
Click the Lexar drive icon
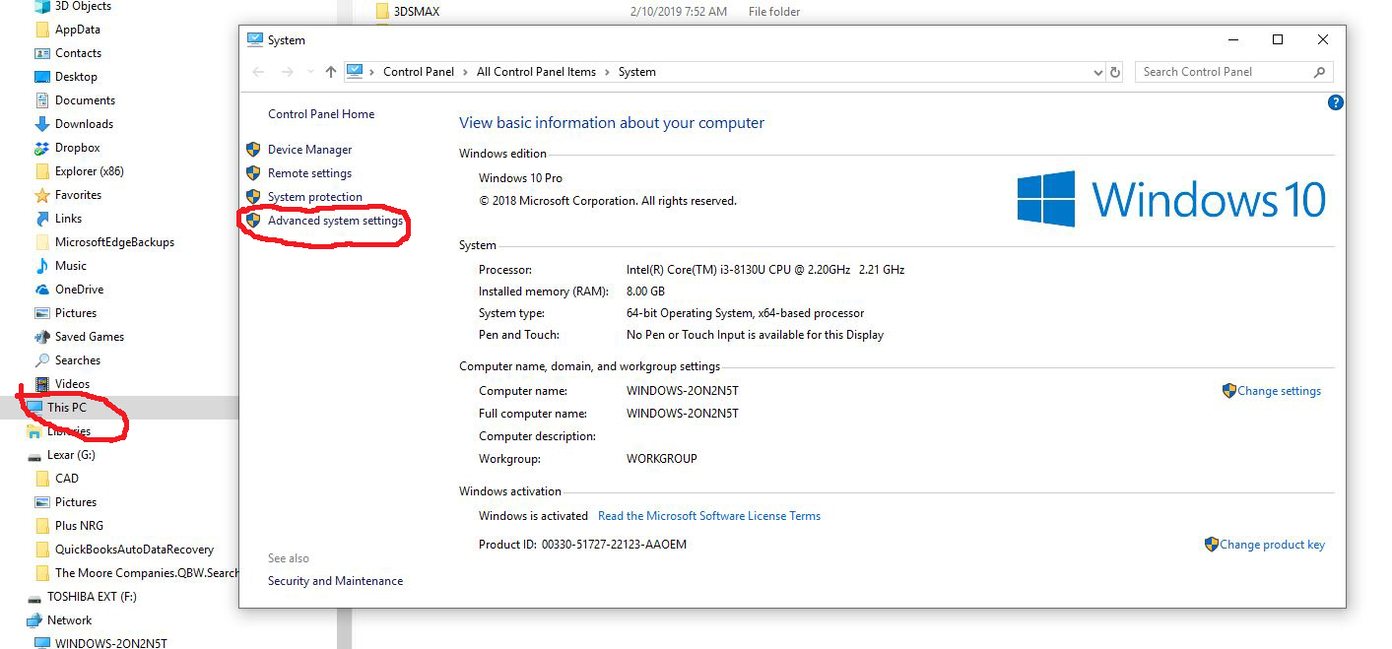(x=34, y=455)
